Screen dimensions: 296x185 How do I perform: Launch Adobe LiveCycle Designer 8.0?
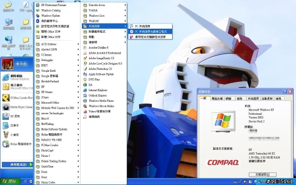(x=105, y=64)
